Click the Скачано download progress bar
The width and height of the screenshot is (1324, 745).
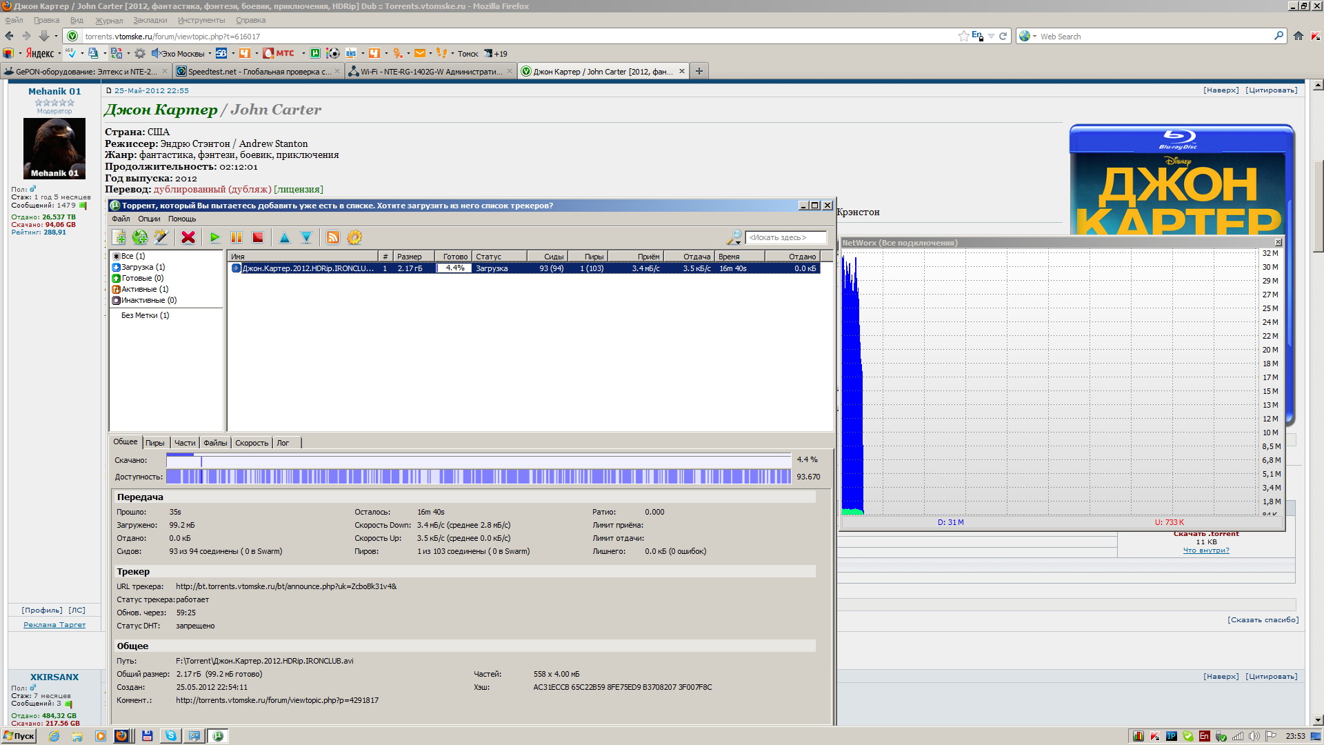tap(478, 459)
